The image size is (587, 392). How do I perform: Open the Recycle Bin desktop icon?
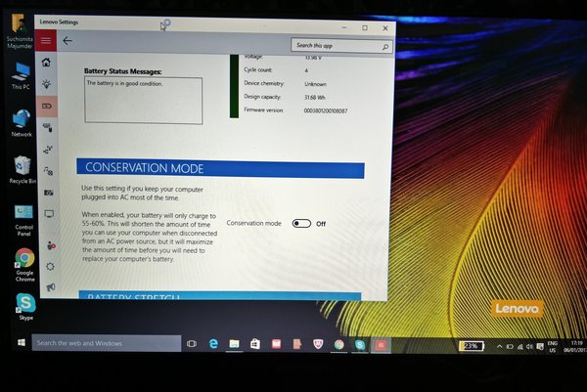(22, 166)
